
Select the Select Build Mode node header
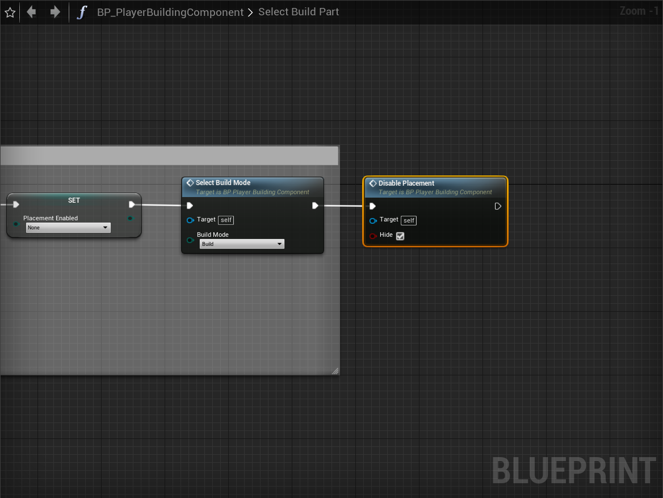coord(253,187)
